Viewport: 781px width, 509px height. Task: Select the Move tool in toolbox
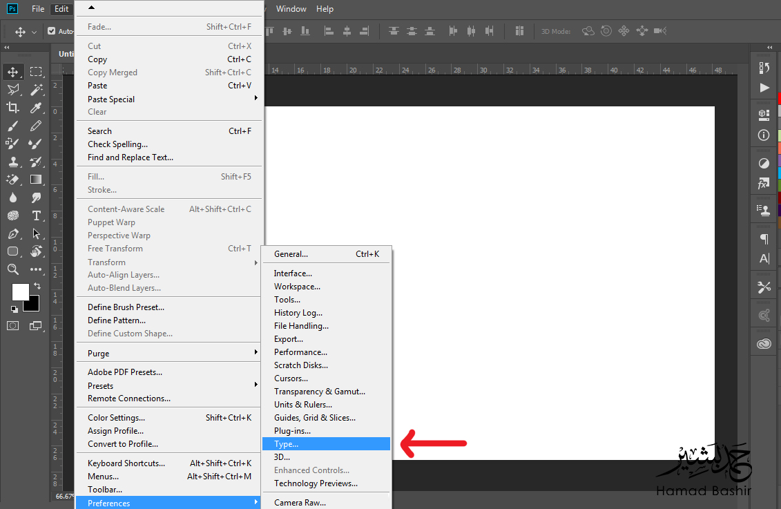[13, 73]
